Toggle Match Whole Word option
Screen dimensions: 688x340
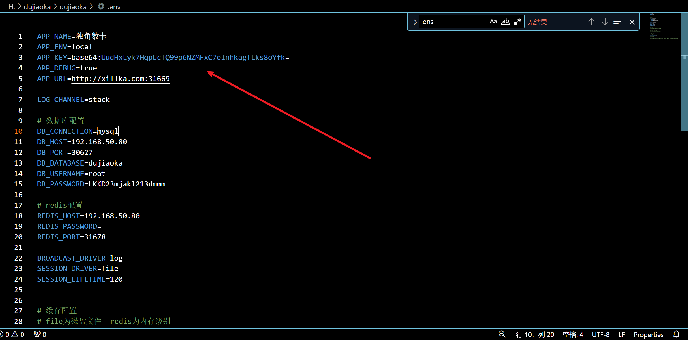coord(506,22)
